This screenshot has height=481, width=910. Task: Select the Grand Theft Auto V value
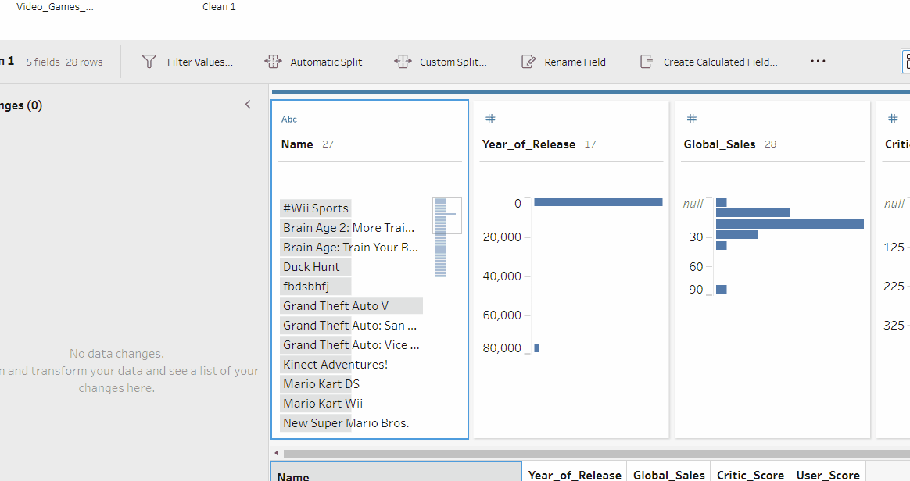click(x=351, y=306)
